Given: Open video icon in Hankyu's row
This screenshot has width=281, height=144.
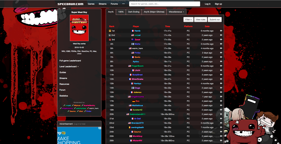Looking at the screenshot, I should pos(221,84).
